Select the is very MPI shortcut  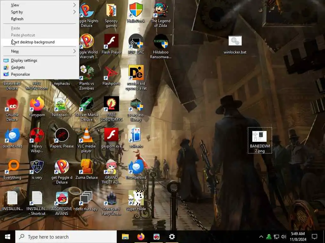37,166
